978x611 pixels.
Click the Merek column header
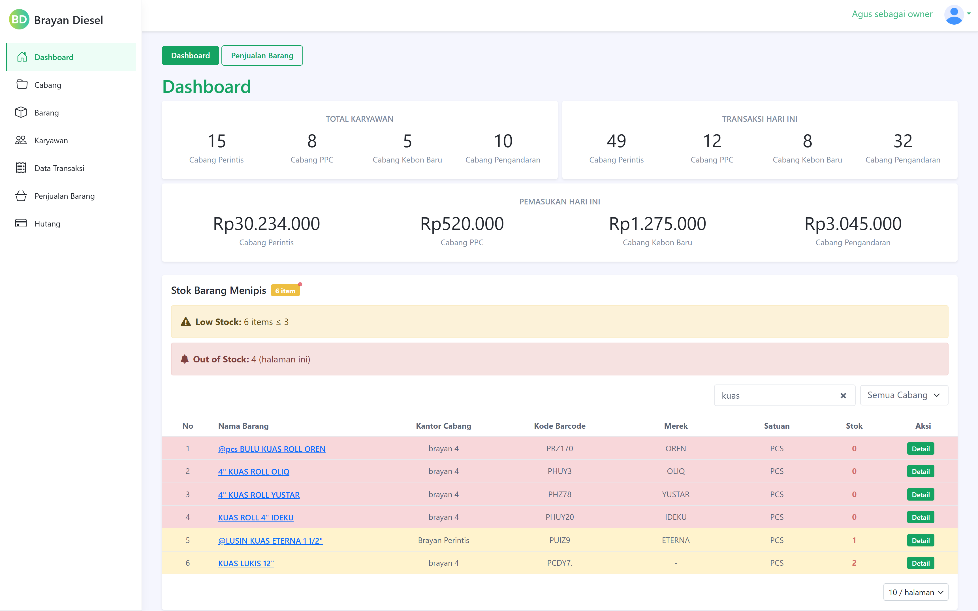(676, 426)
